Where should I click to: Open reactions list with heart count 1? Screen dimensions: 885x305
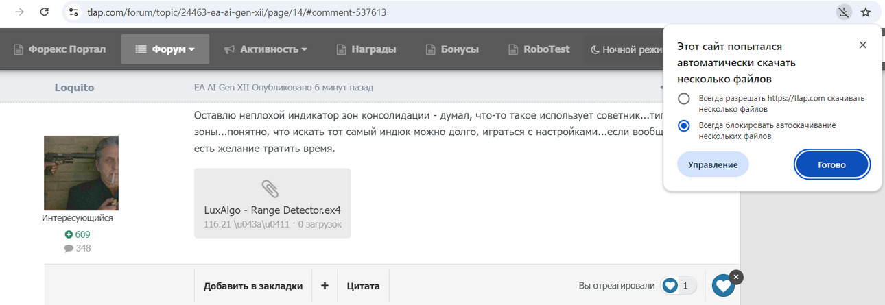(x=678, y=286)
